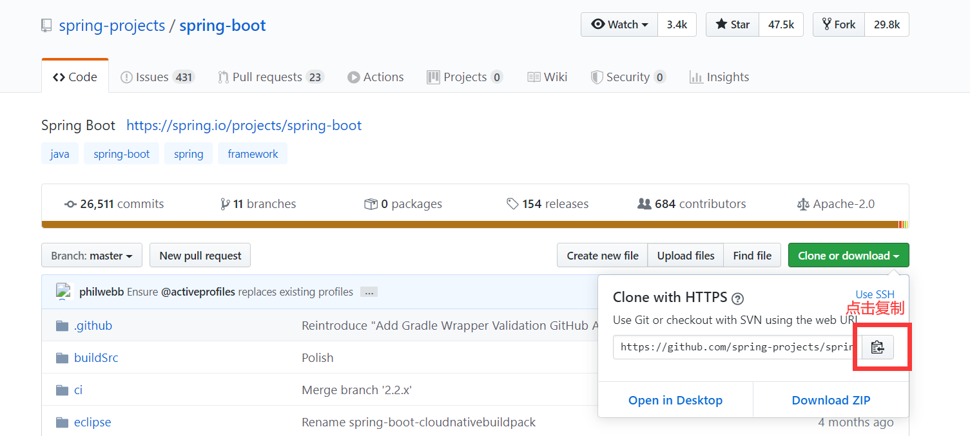Screen dimensions: 970x436
Task: Click the license scale icon
Action: [802, 204]
